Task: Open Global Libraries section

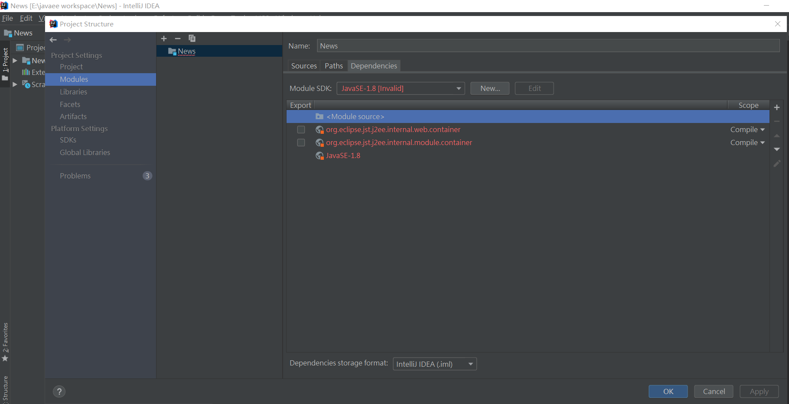Action: click(85, 152)
